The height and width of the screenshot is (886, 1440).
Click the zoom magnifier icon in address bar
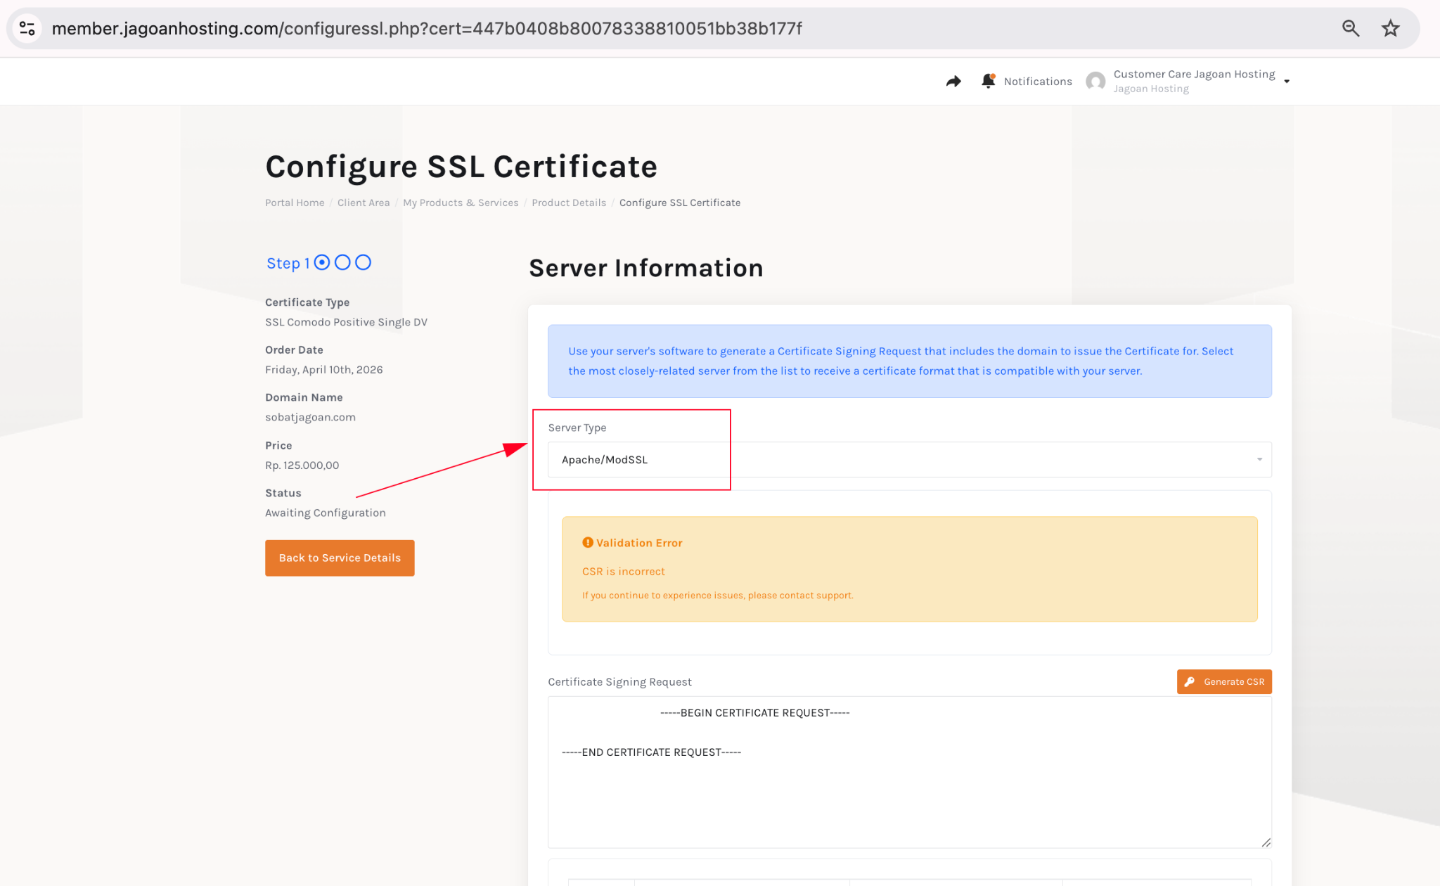(1350, 28)
